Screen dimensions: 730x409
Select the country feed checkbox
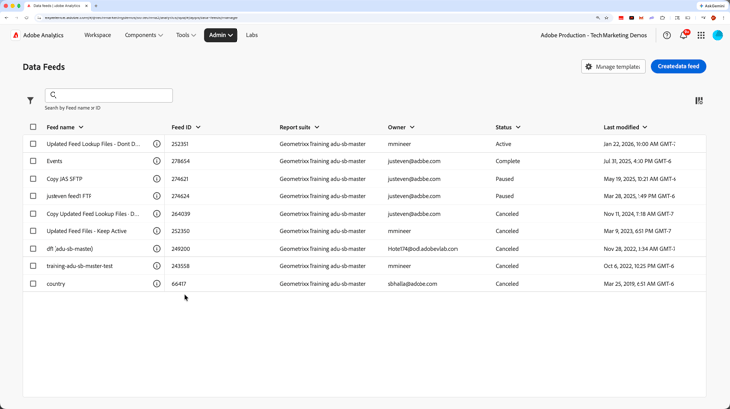(33, 283)
